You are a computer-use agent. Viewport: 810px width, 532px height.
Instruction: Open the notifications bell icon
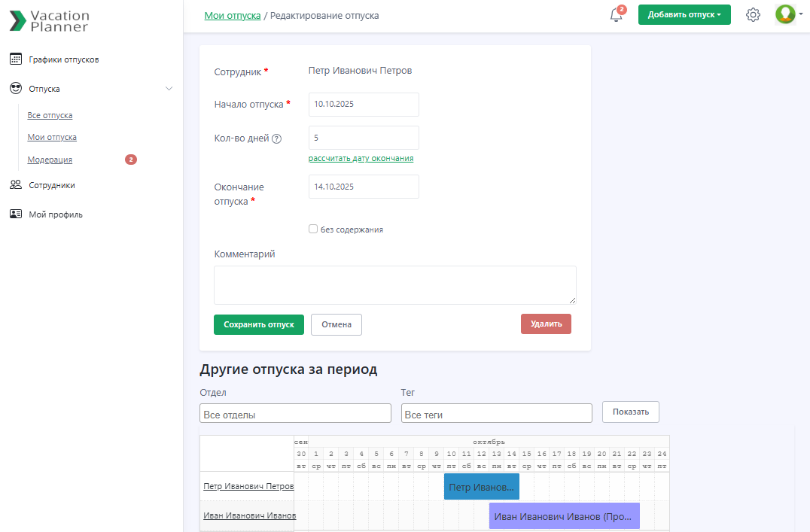[x=617, y=15]
